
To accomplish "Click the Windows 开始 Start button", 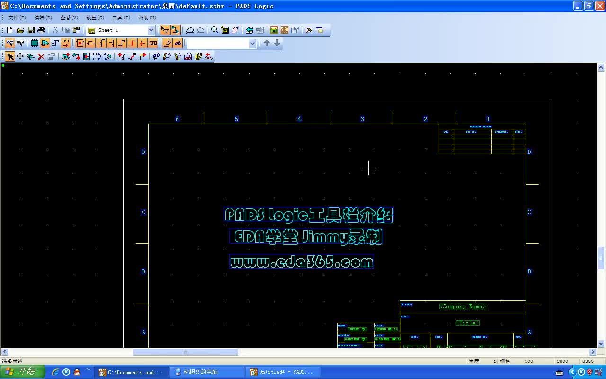I will click(22, 372).
